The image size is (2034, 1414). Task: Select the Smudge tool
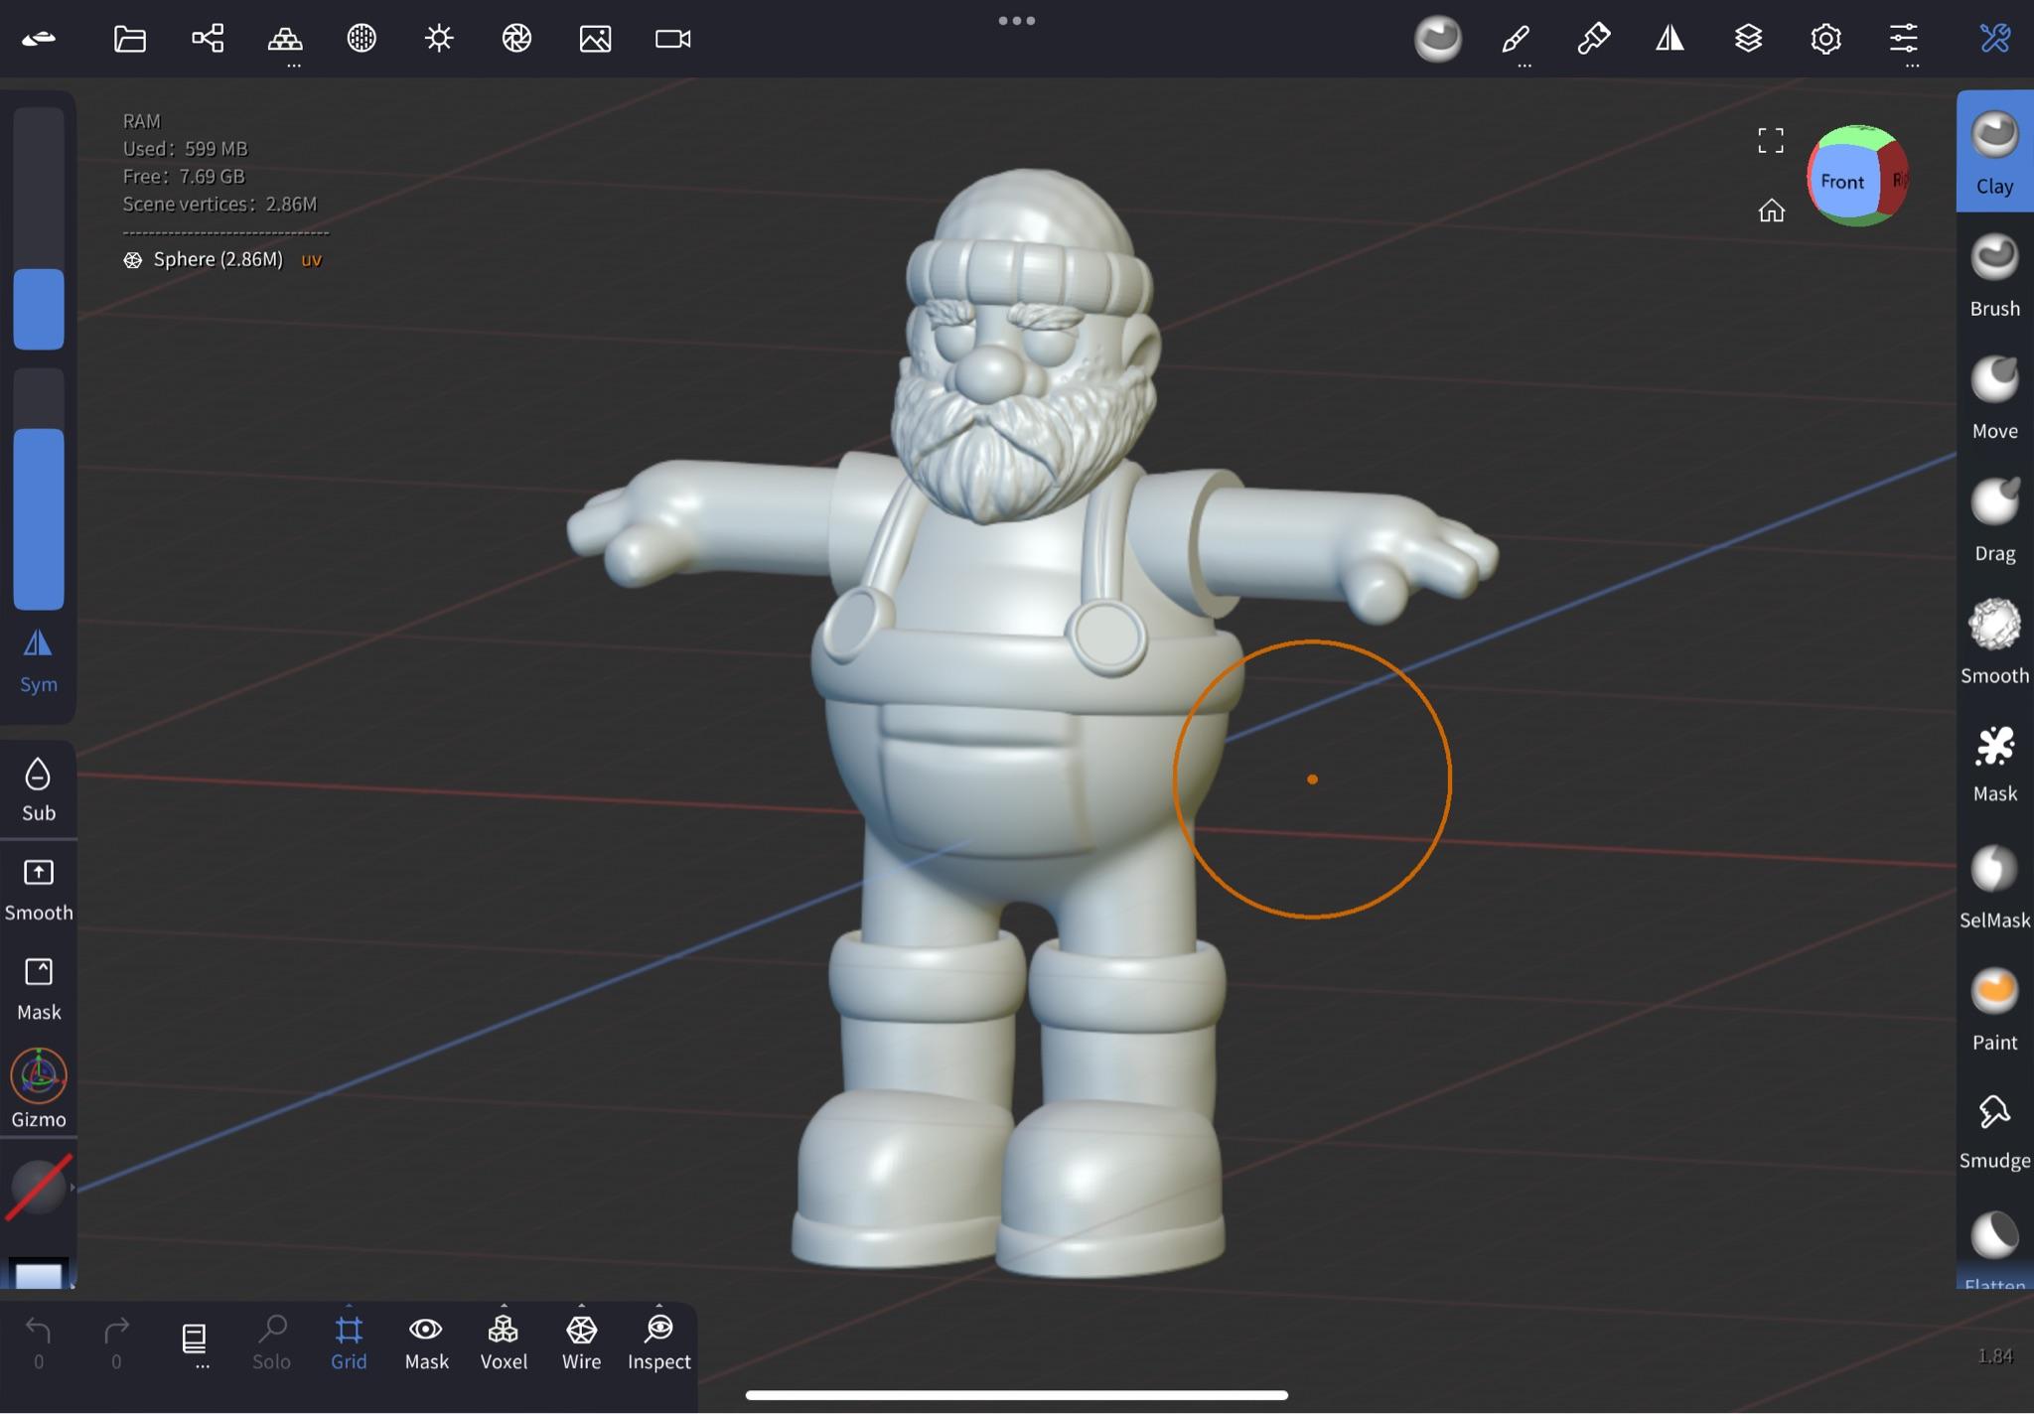click(x=1994, y=1129)
